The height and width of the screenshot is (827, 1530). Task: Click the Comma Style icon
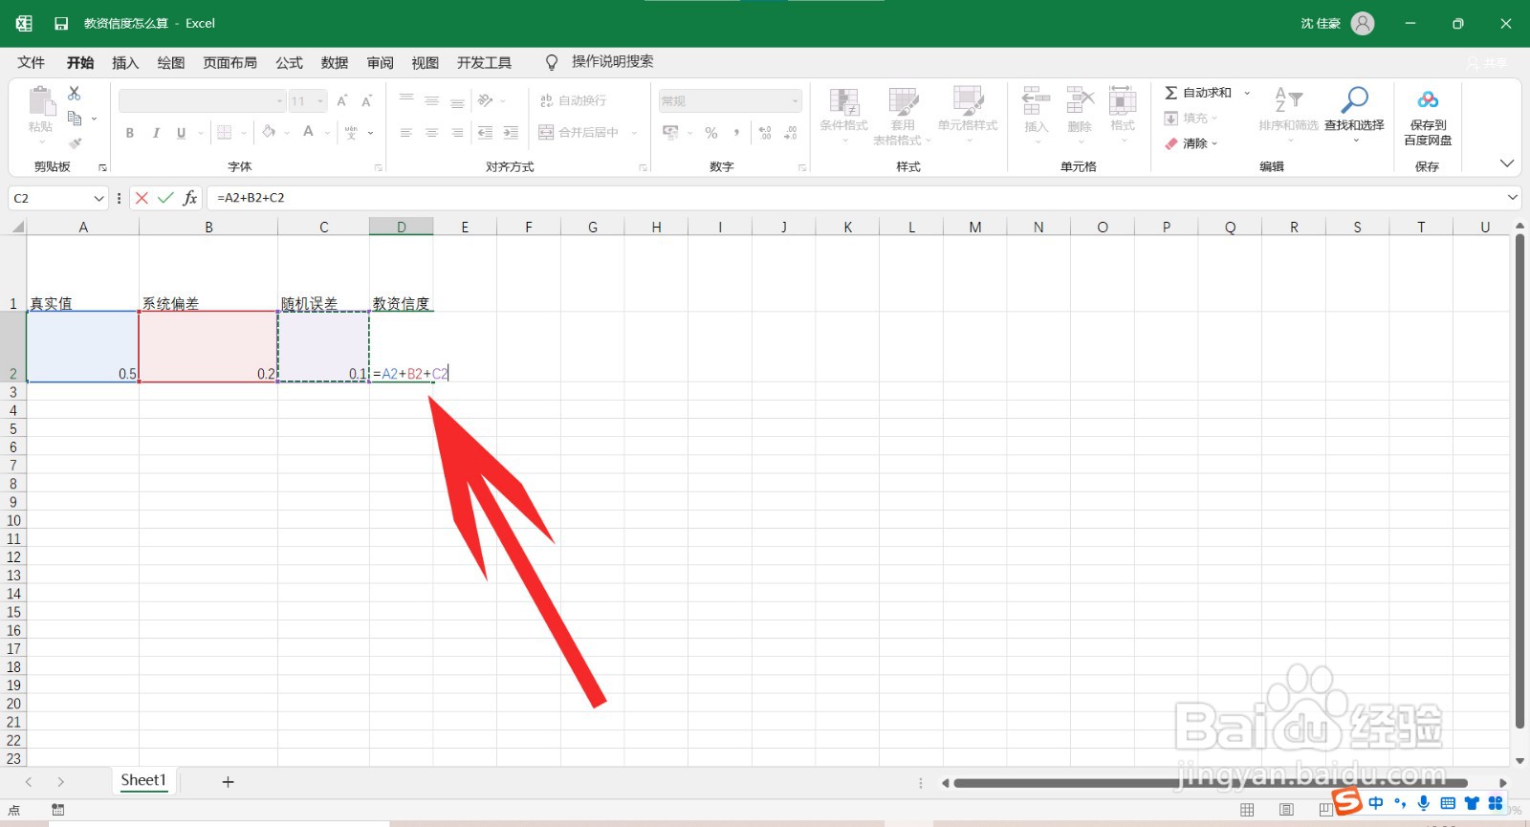[x=736, y=133]
